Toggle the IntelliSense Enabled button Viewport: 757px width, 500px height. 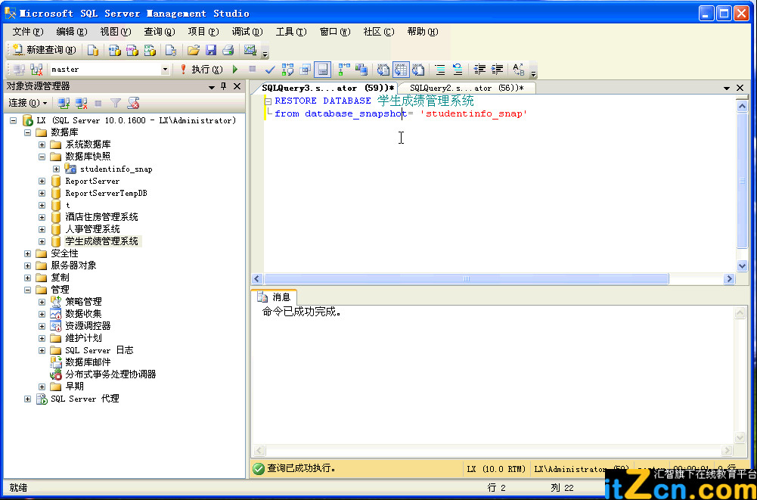pos(322,70)
